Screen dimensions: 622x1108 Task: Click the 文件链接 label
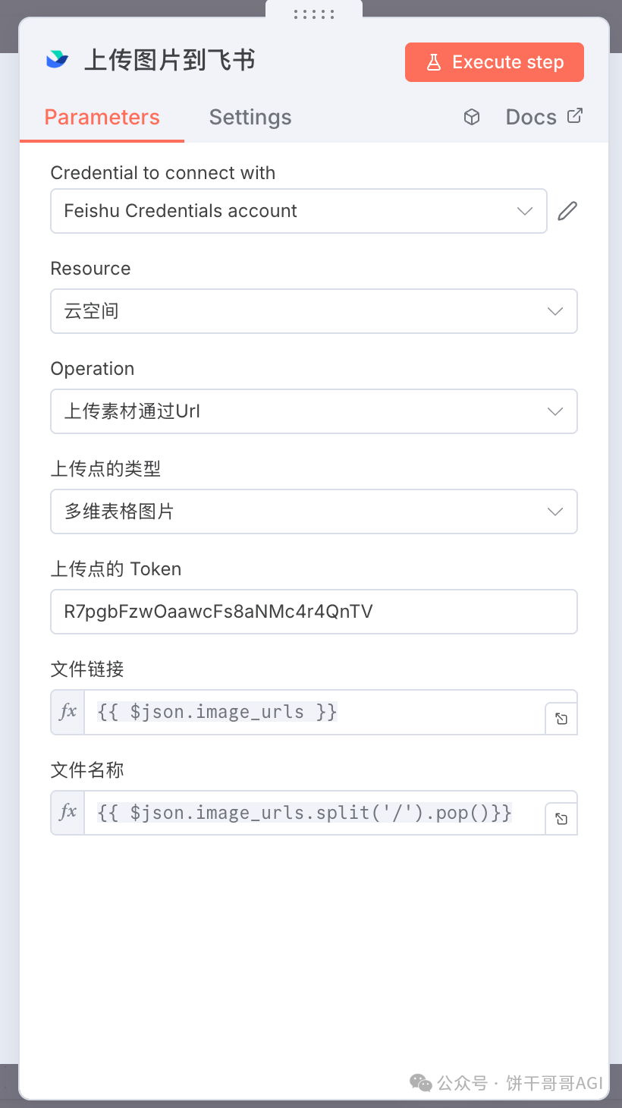[87, 669]
